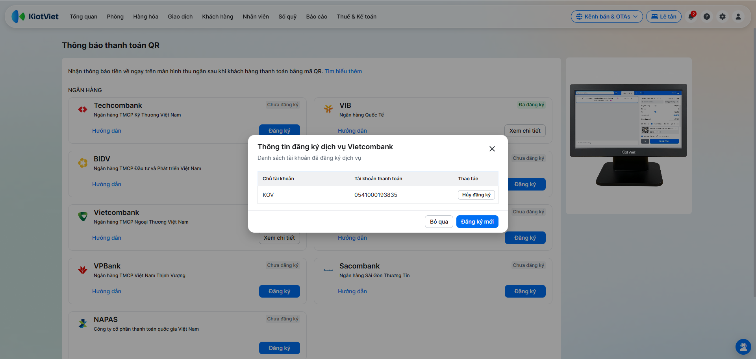Click Sacombank's Chưa đăng ký status badge
756x359 pixels.
[528, 265]
